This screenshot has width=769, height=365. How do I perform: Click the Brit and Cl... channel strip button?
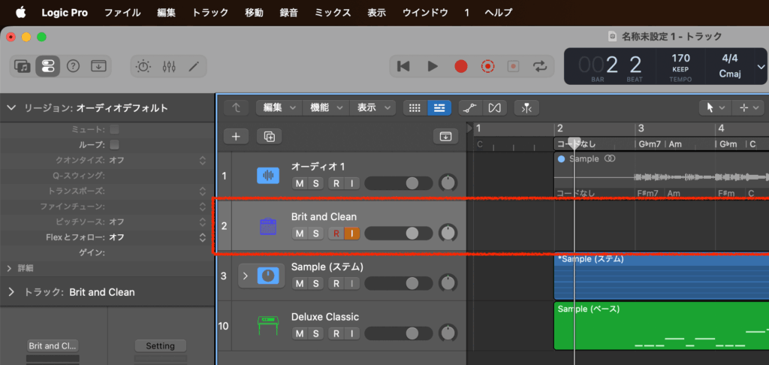tap(53, 346)
